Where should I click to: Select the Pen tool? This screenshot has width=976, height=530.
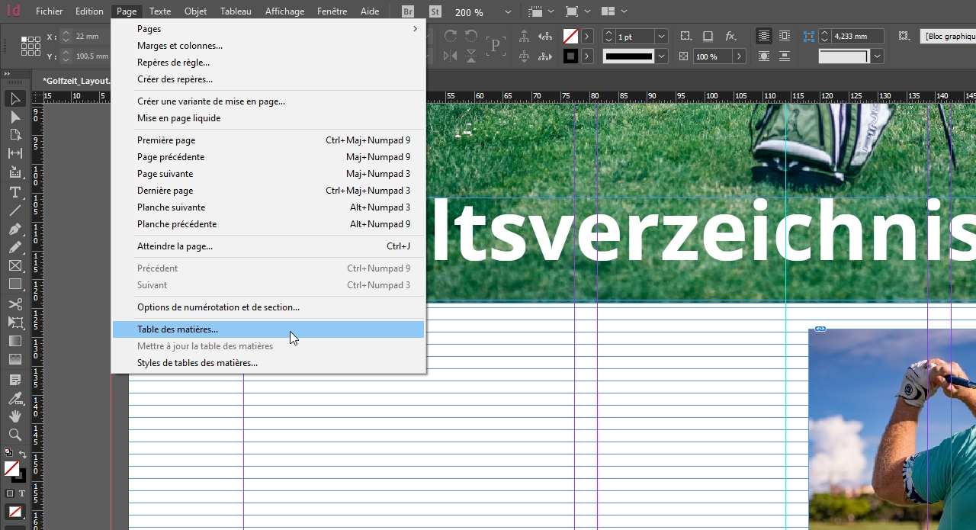click(x=14, y=229)
